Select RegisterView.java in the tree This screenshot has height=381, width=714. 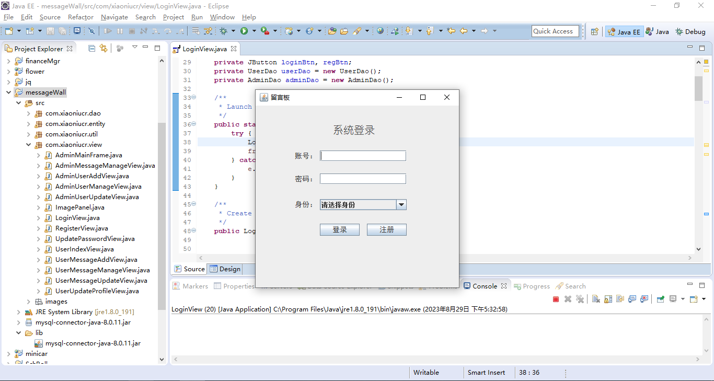pos(82,228)
